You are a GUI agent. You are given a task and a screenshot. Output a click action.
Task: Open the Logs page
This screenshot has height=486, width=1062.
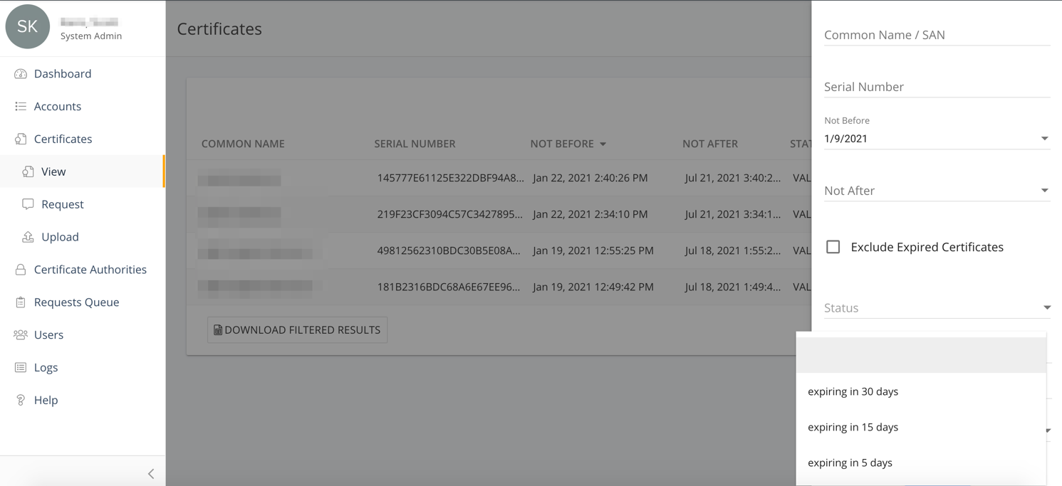pos(46,368)
